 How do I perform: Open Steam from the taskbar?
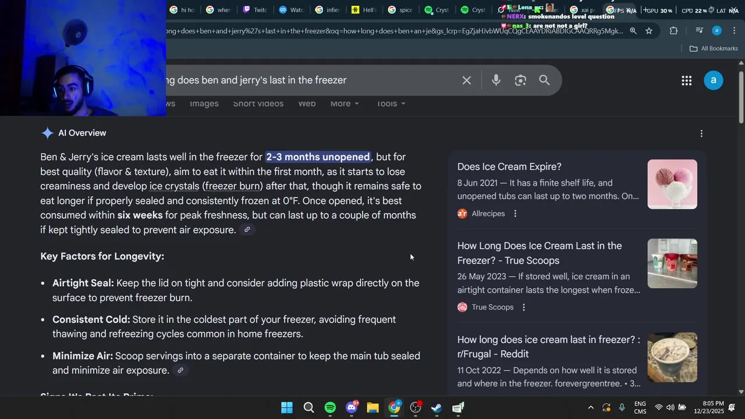pos(437,407)
